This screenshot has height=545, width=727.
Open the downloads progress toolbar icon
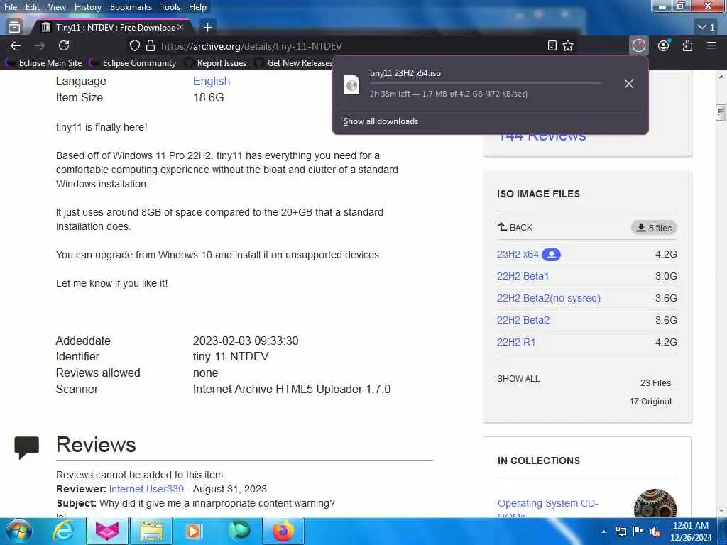639,45
